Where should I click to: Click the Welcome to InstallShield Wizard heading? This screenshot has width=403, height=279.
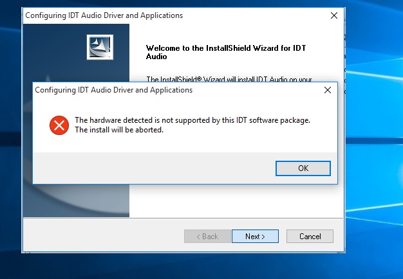tap(226, 52)
